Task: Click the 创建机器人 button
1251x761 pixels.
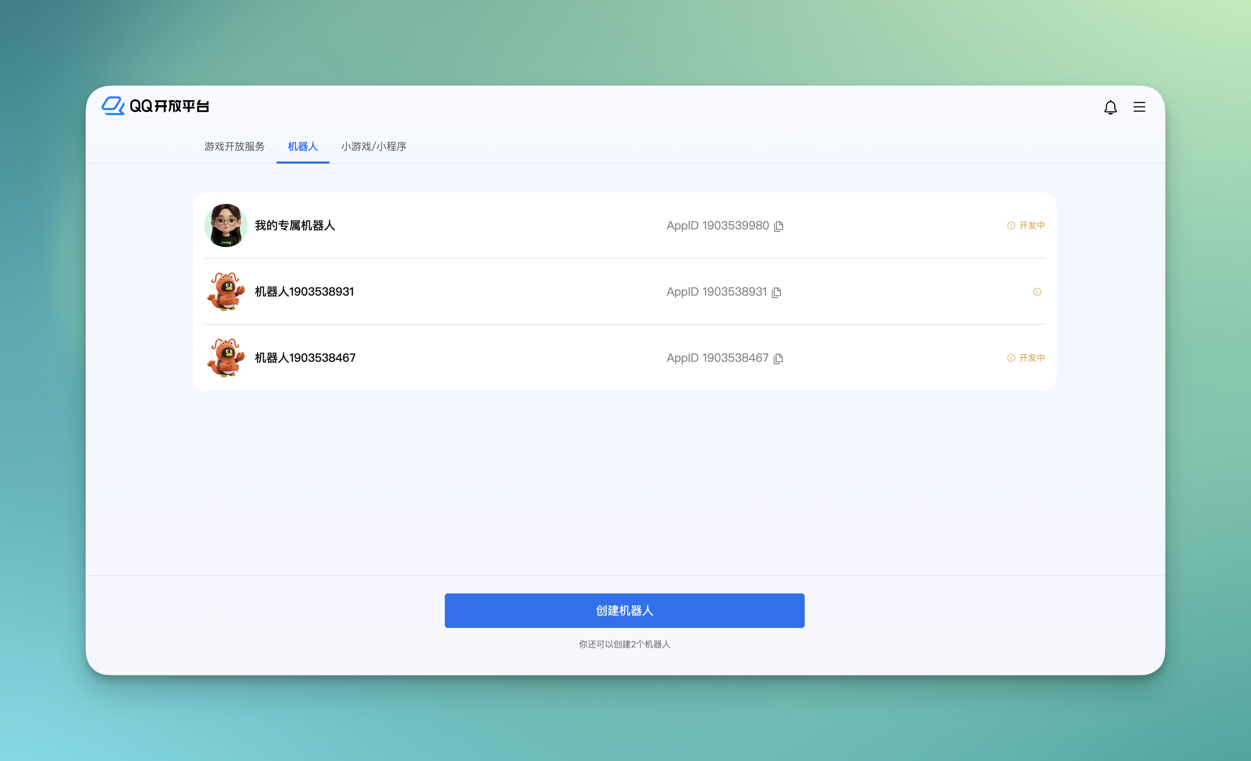Action: [x=625, y=610]
